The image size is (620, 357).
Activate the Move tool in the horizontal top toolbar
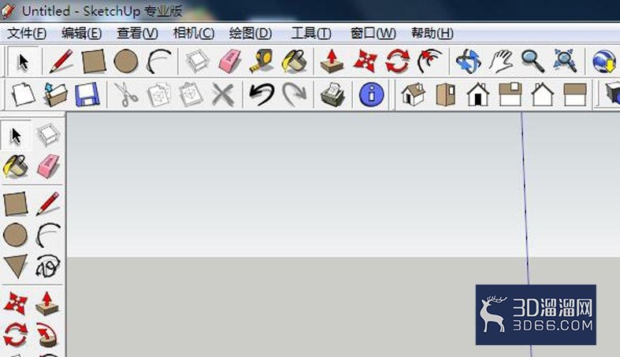point(365,61)
